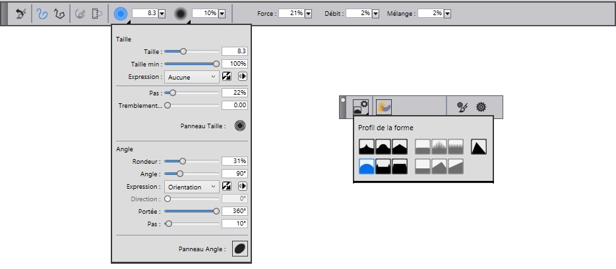Open Panneau Taille with round icon
The height and width of the screenshot is (269, 616).
pyautogui.click(x=239, y=126)
